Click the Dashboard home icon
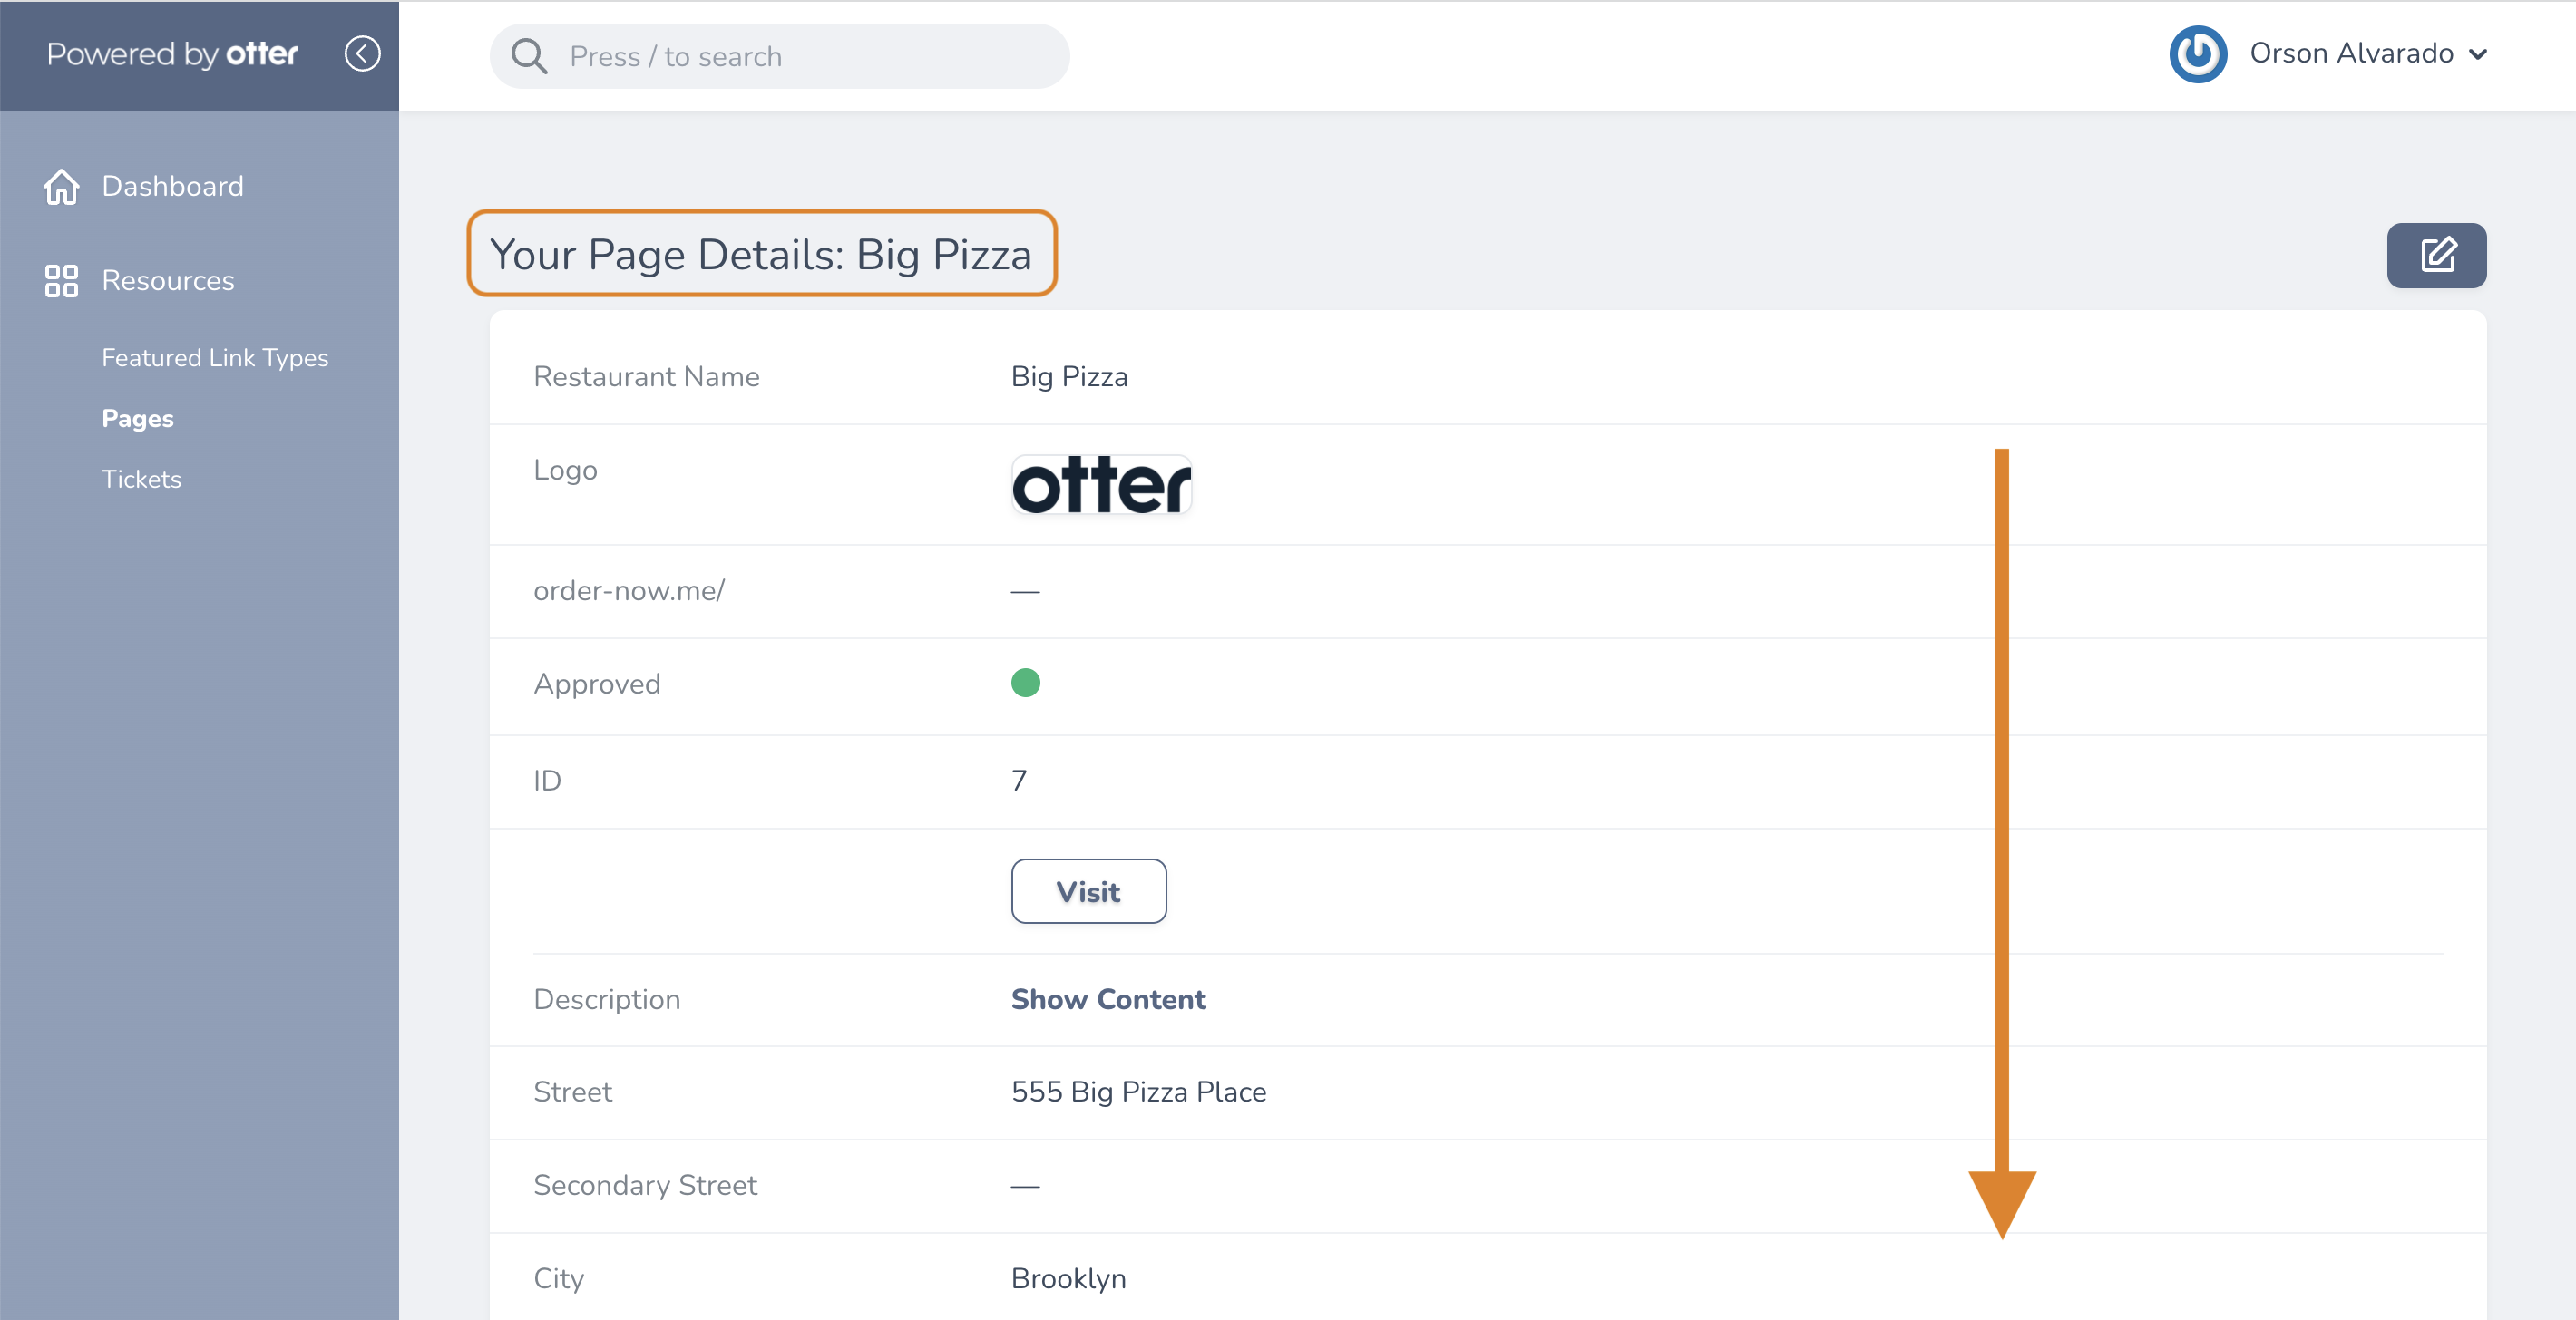2576x1320 pixels. pos(61,187)
